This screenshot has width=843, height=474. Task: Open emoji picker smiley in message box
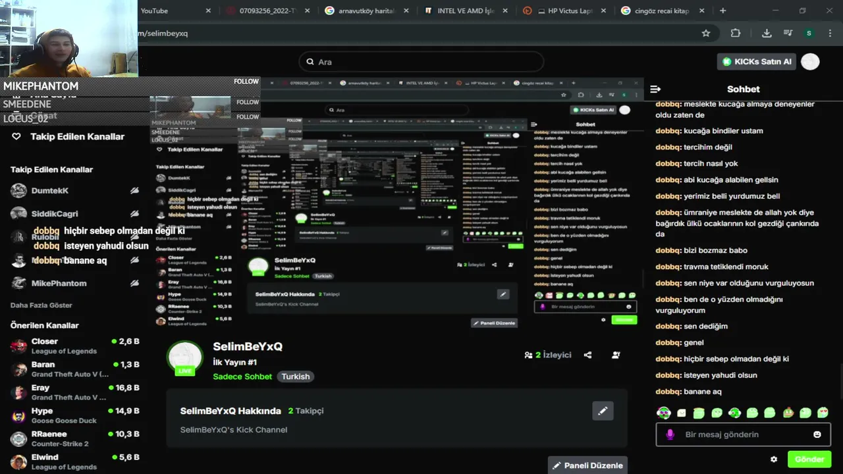click(817, 434)
